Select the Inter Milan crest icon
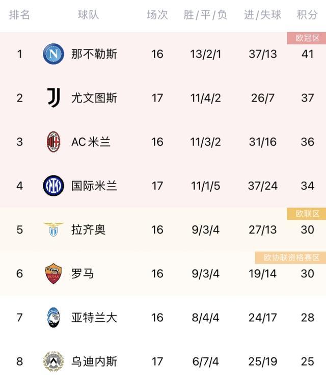 [x=53, y=186]
